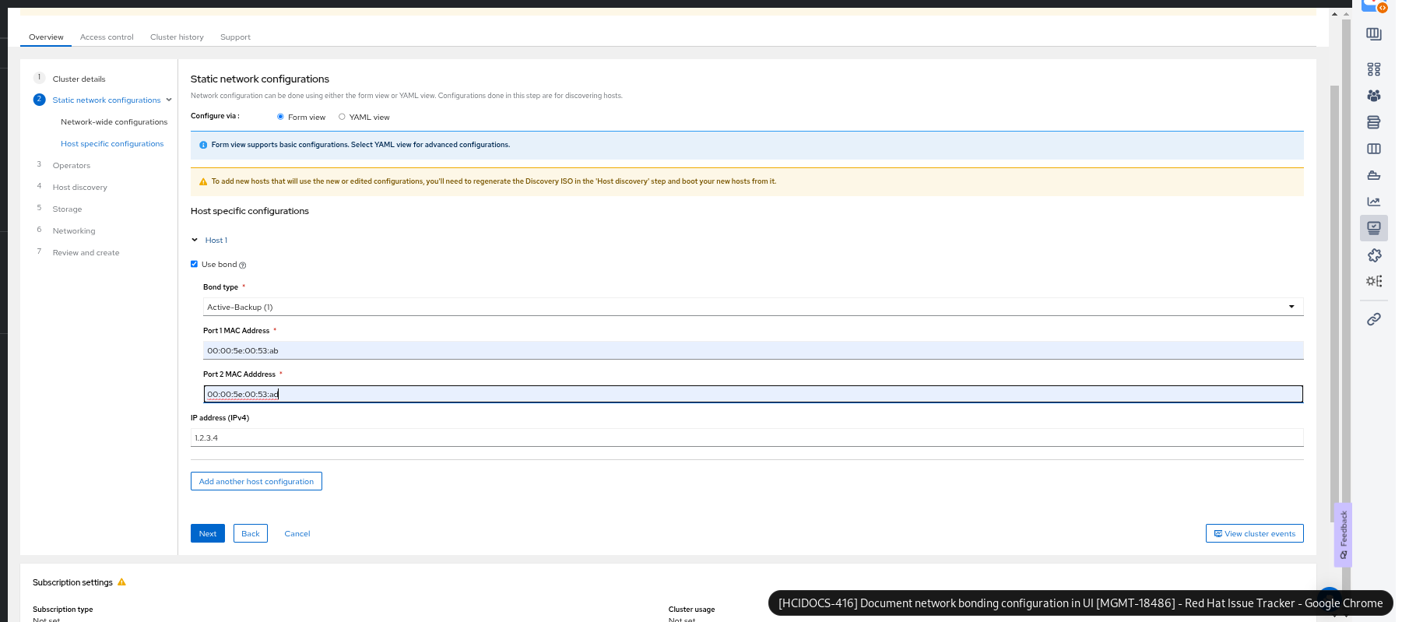This screenshot has height=622, width=1409.
Task: Click Add another host configuration
Action: click(x=256, y=481)
